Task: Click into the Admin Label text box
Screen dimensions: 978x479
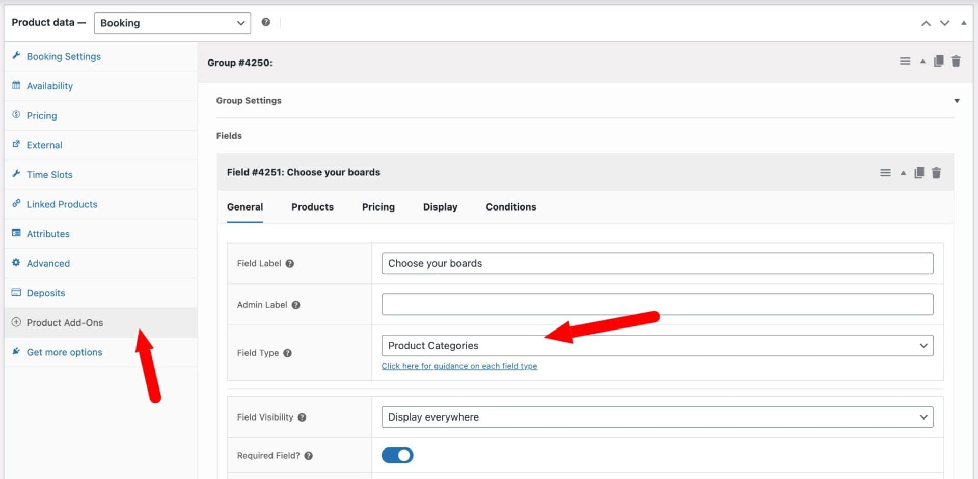Action: click(x=657, y=305)
